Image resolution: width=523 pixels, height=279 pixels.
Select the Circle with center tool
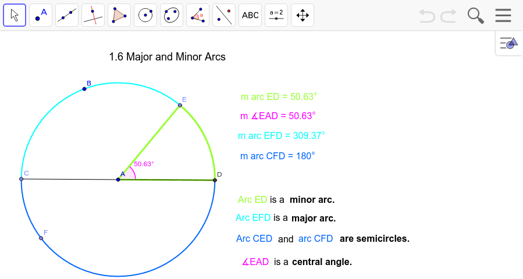coord(145,15)
